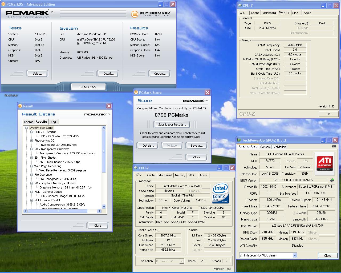Viewport: 341px width, 273px height.
Task: Open the CPU-Z Processor #1 selection dropdown
Action: click(x=182, y=261)
